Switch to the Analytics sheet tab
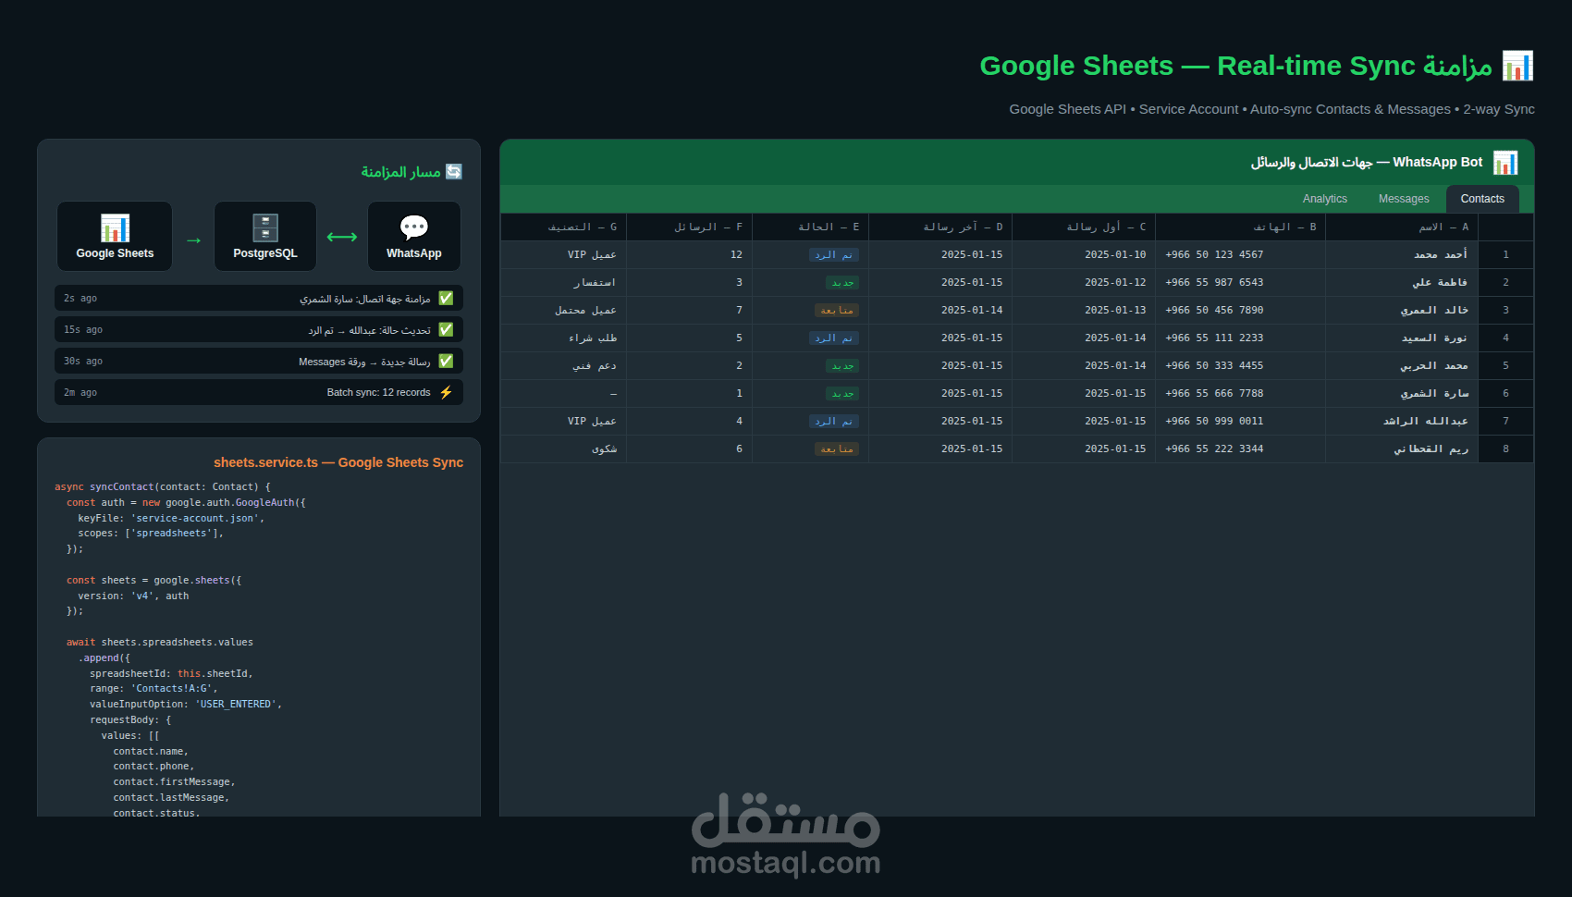 coord(1325,199)
